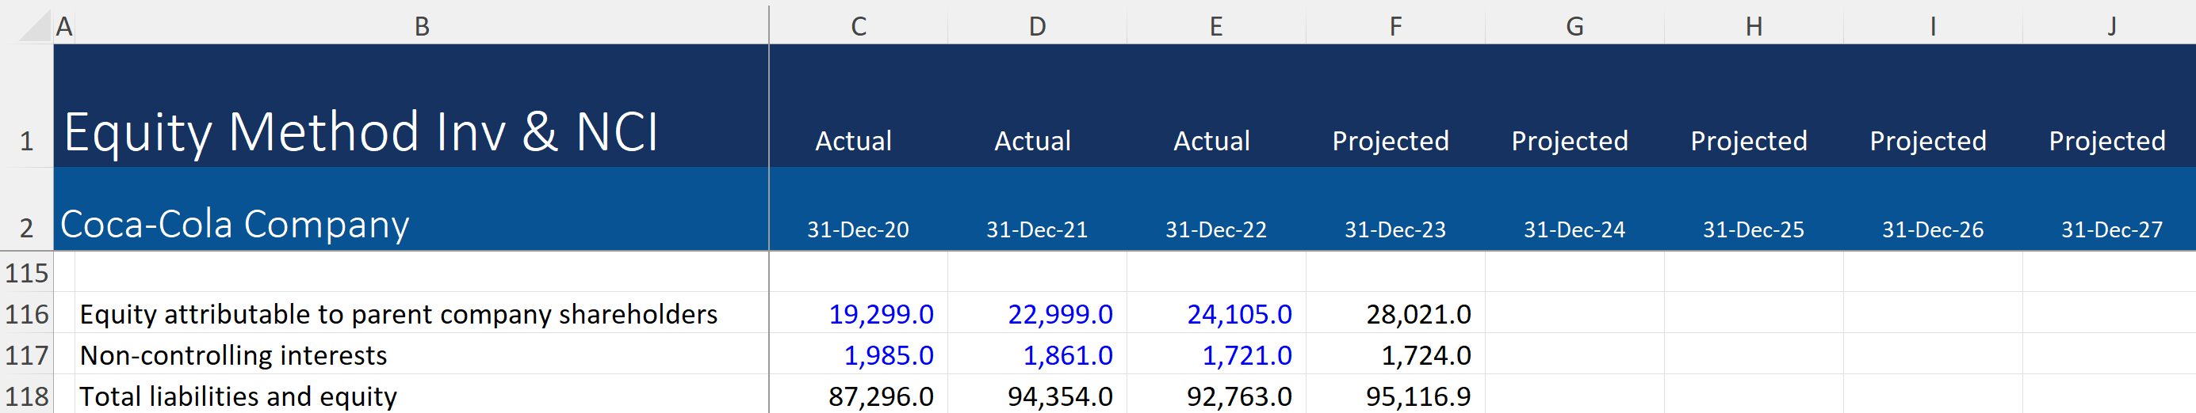
Task: Click total value 95,116.9
Action: tap(1417, 396)
